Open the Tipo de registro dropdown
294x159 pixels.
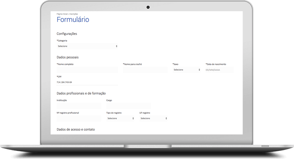click(x=120, y=118)
